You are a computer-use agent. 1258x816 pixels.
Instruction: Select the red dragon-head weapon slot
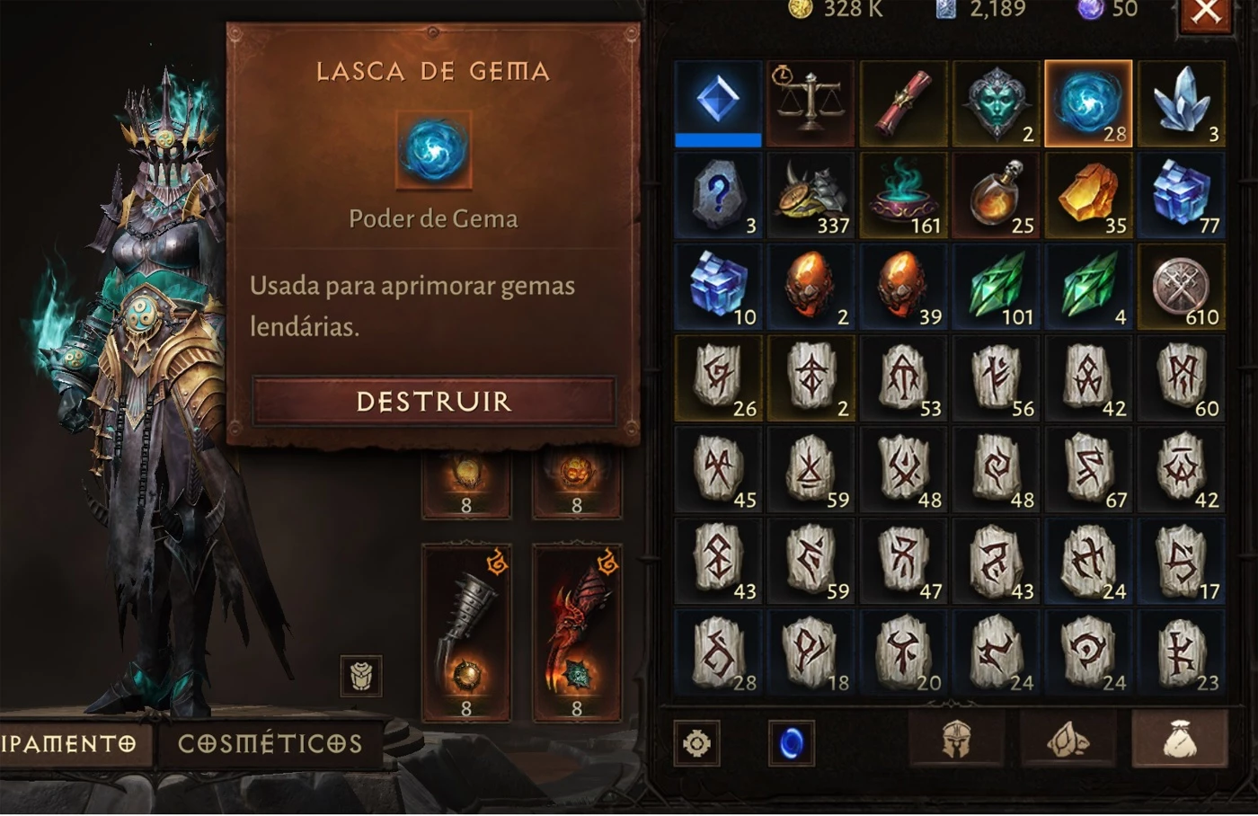coord(577,633)
